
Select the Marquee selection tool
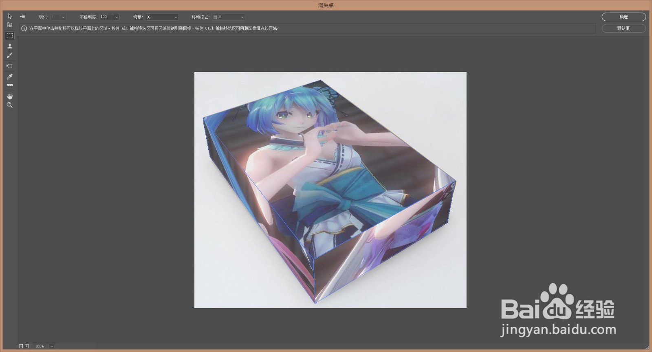(x=10, y=36)
